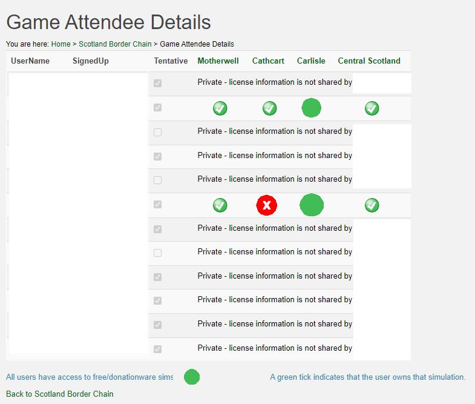Click the second green tick under Central Scotland
This screenshot has width=475, height=404.
pos(372,205)
